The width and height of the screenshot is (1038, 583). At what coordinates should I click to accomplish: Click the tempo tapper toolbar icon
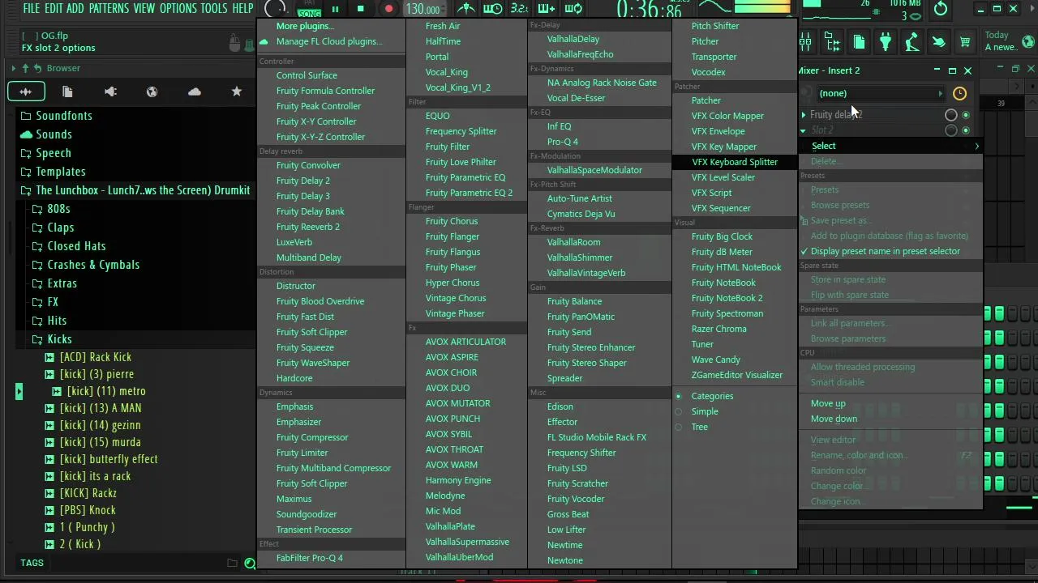(912, 42)
